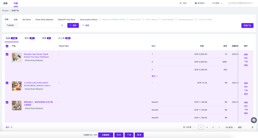Click the contact us headset icon

(x=196, y=3)
